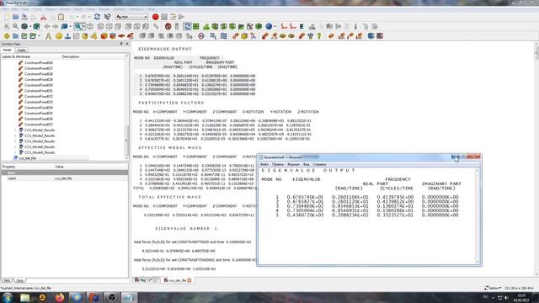Image resolution: width=539 pixels, height=303 pixels.
Task: Select the blue cube icon in bottom toolbar
Action: click(x=371, y=36)
